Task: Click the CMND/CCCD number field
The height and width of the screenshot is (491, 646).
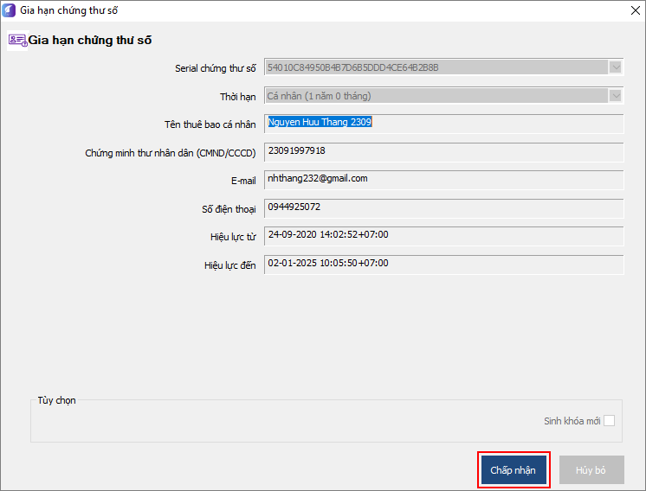Action: pos(443,152)
